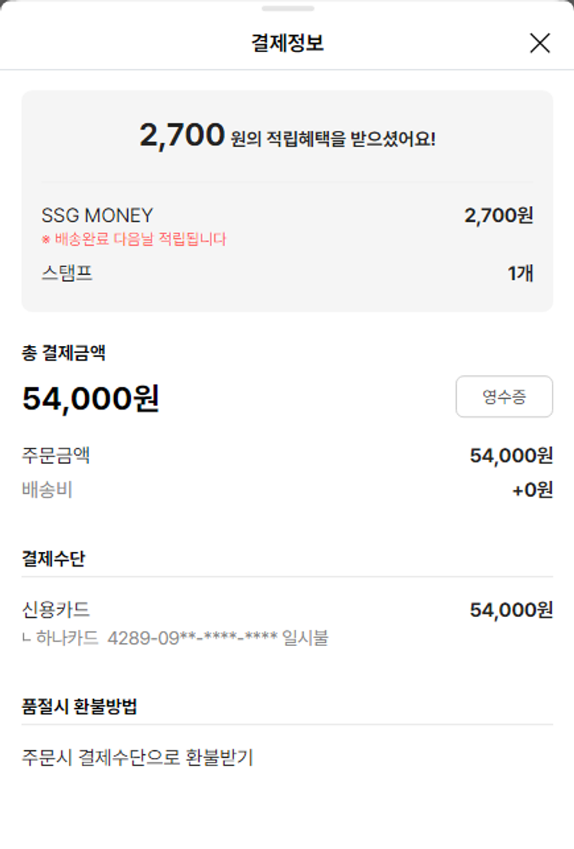Click the 품절시 환불방법 section heading

pyautogui.click(x=80, y=707)
